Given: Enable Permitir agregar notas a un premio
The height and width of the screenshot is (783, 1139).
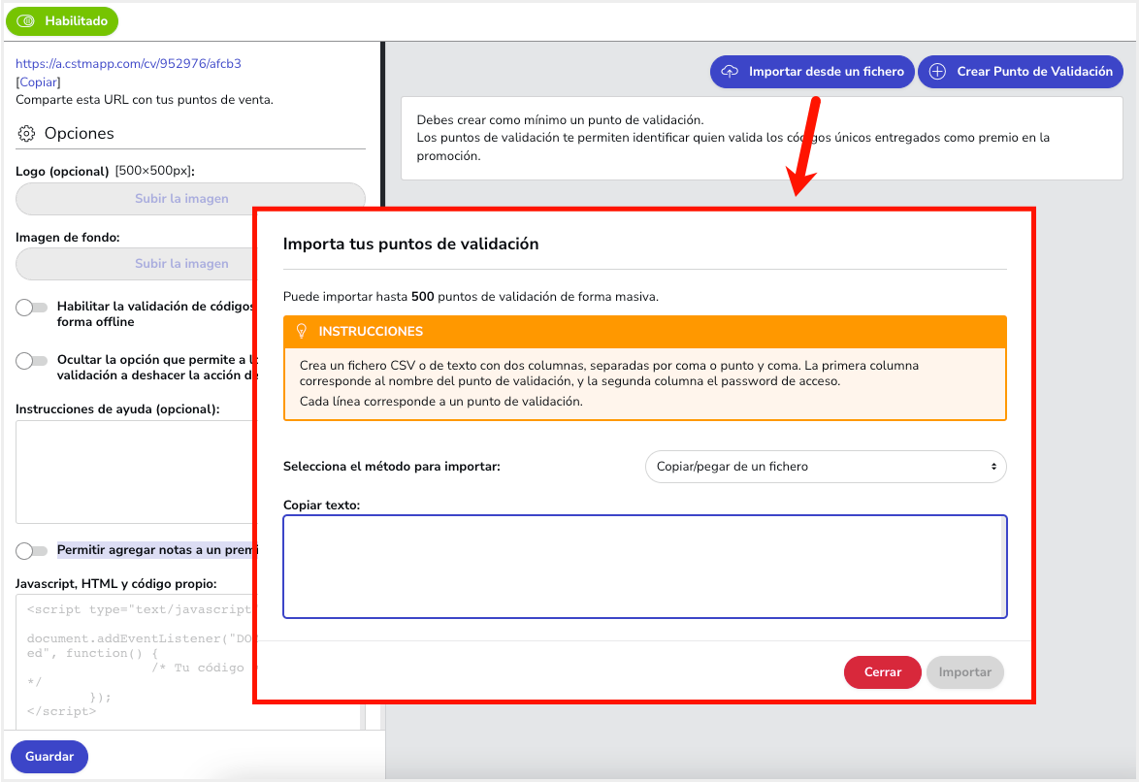Looking at the screenshot, I should (31, 550).
